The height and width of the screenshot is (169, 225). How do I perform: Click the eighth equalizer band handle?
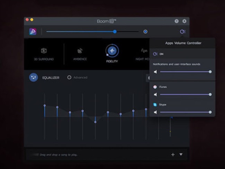[133, 111]
